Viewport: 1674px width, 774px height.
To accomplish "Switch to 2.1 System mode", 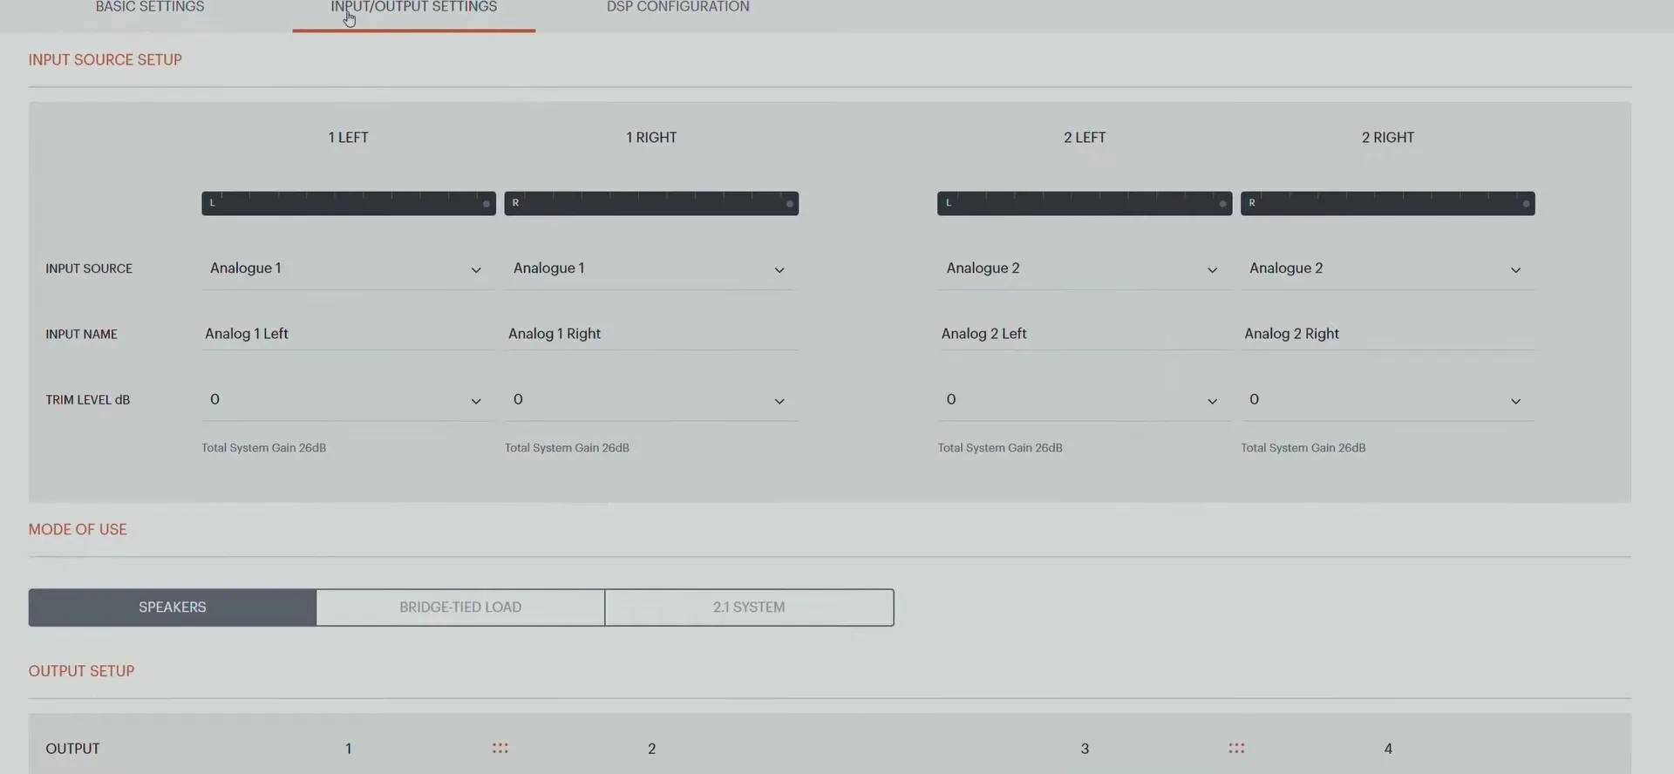I will click(749, 608).
